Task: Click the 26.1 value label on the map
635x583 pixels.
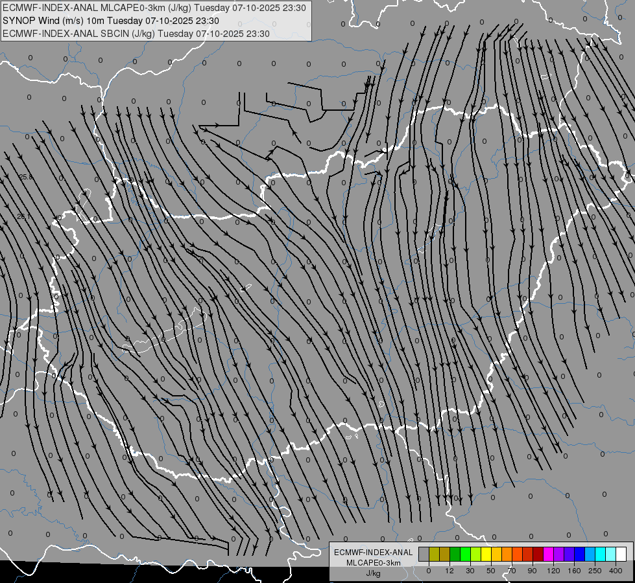Action: click(24, 216)
